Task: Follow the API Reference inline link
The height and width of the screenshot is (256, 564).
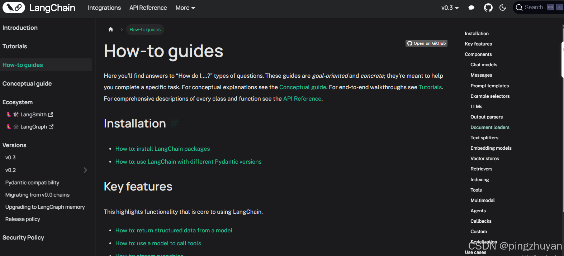Action: 302,98
